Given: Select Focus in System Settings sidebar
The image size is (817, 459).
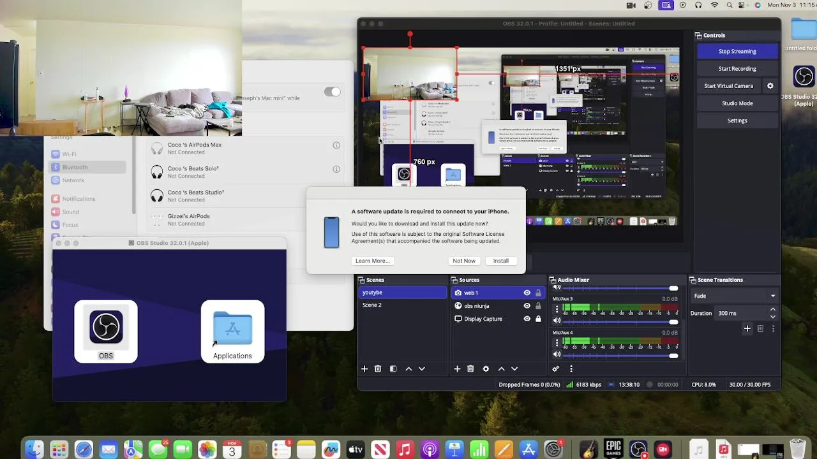Looking at the screenshot, I should coord(88,224).
